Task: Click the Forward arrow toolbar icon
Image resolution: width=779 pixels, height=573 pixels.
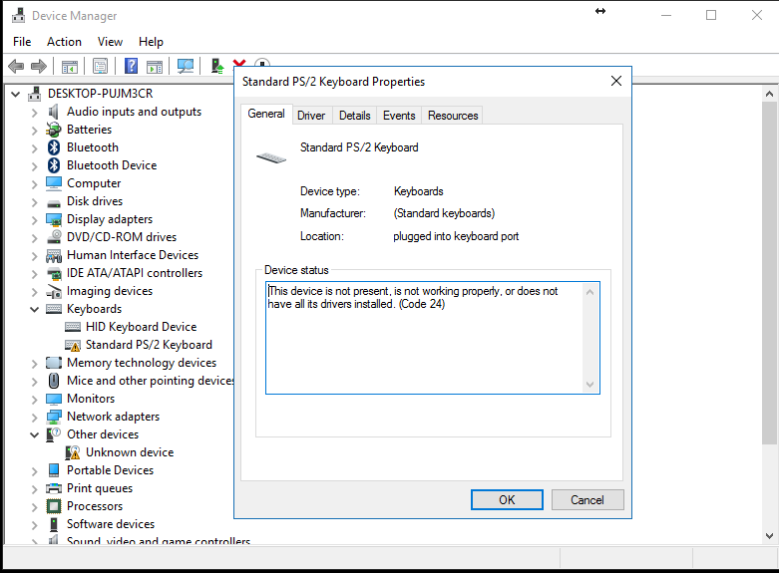Action: 39,66
